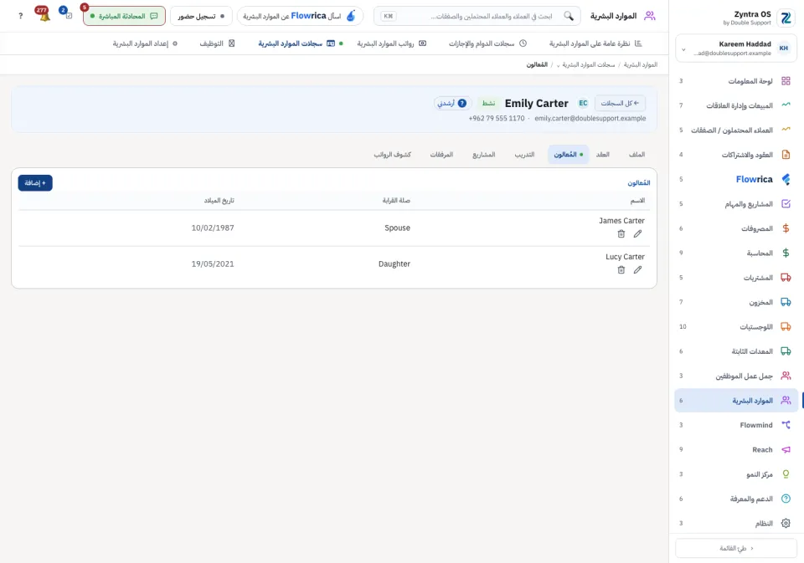Image resolution: width=804 pixels, height=563 pixels.
Task: Switch to العقد contract tab
Action: pyautogui.click(x=602, y=155)
